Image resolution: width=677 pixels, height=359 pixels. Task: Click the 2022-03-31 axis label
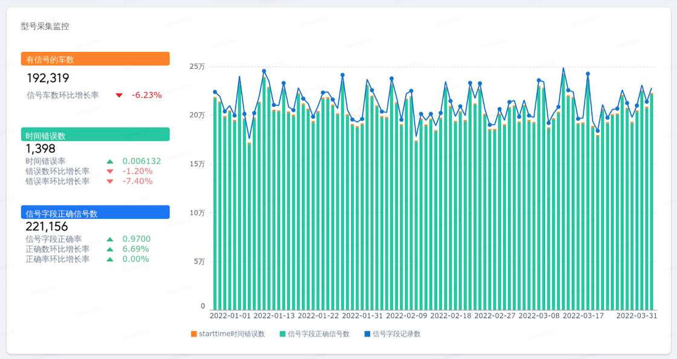pyautogui.click(x=636, y=316)
